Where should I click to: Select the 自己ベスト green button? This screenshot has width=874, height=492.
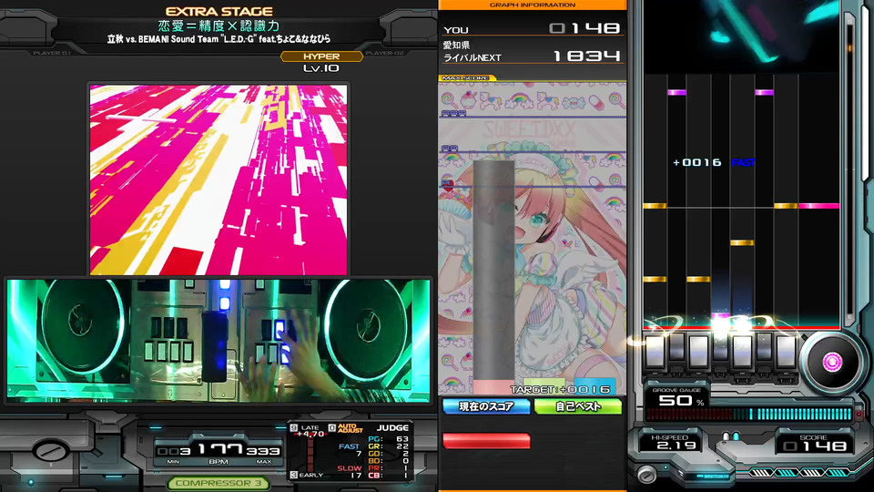(577, 406)
